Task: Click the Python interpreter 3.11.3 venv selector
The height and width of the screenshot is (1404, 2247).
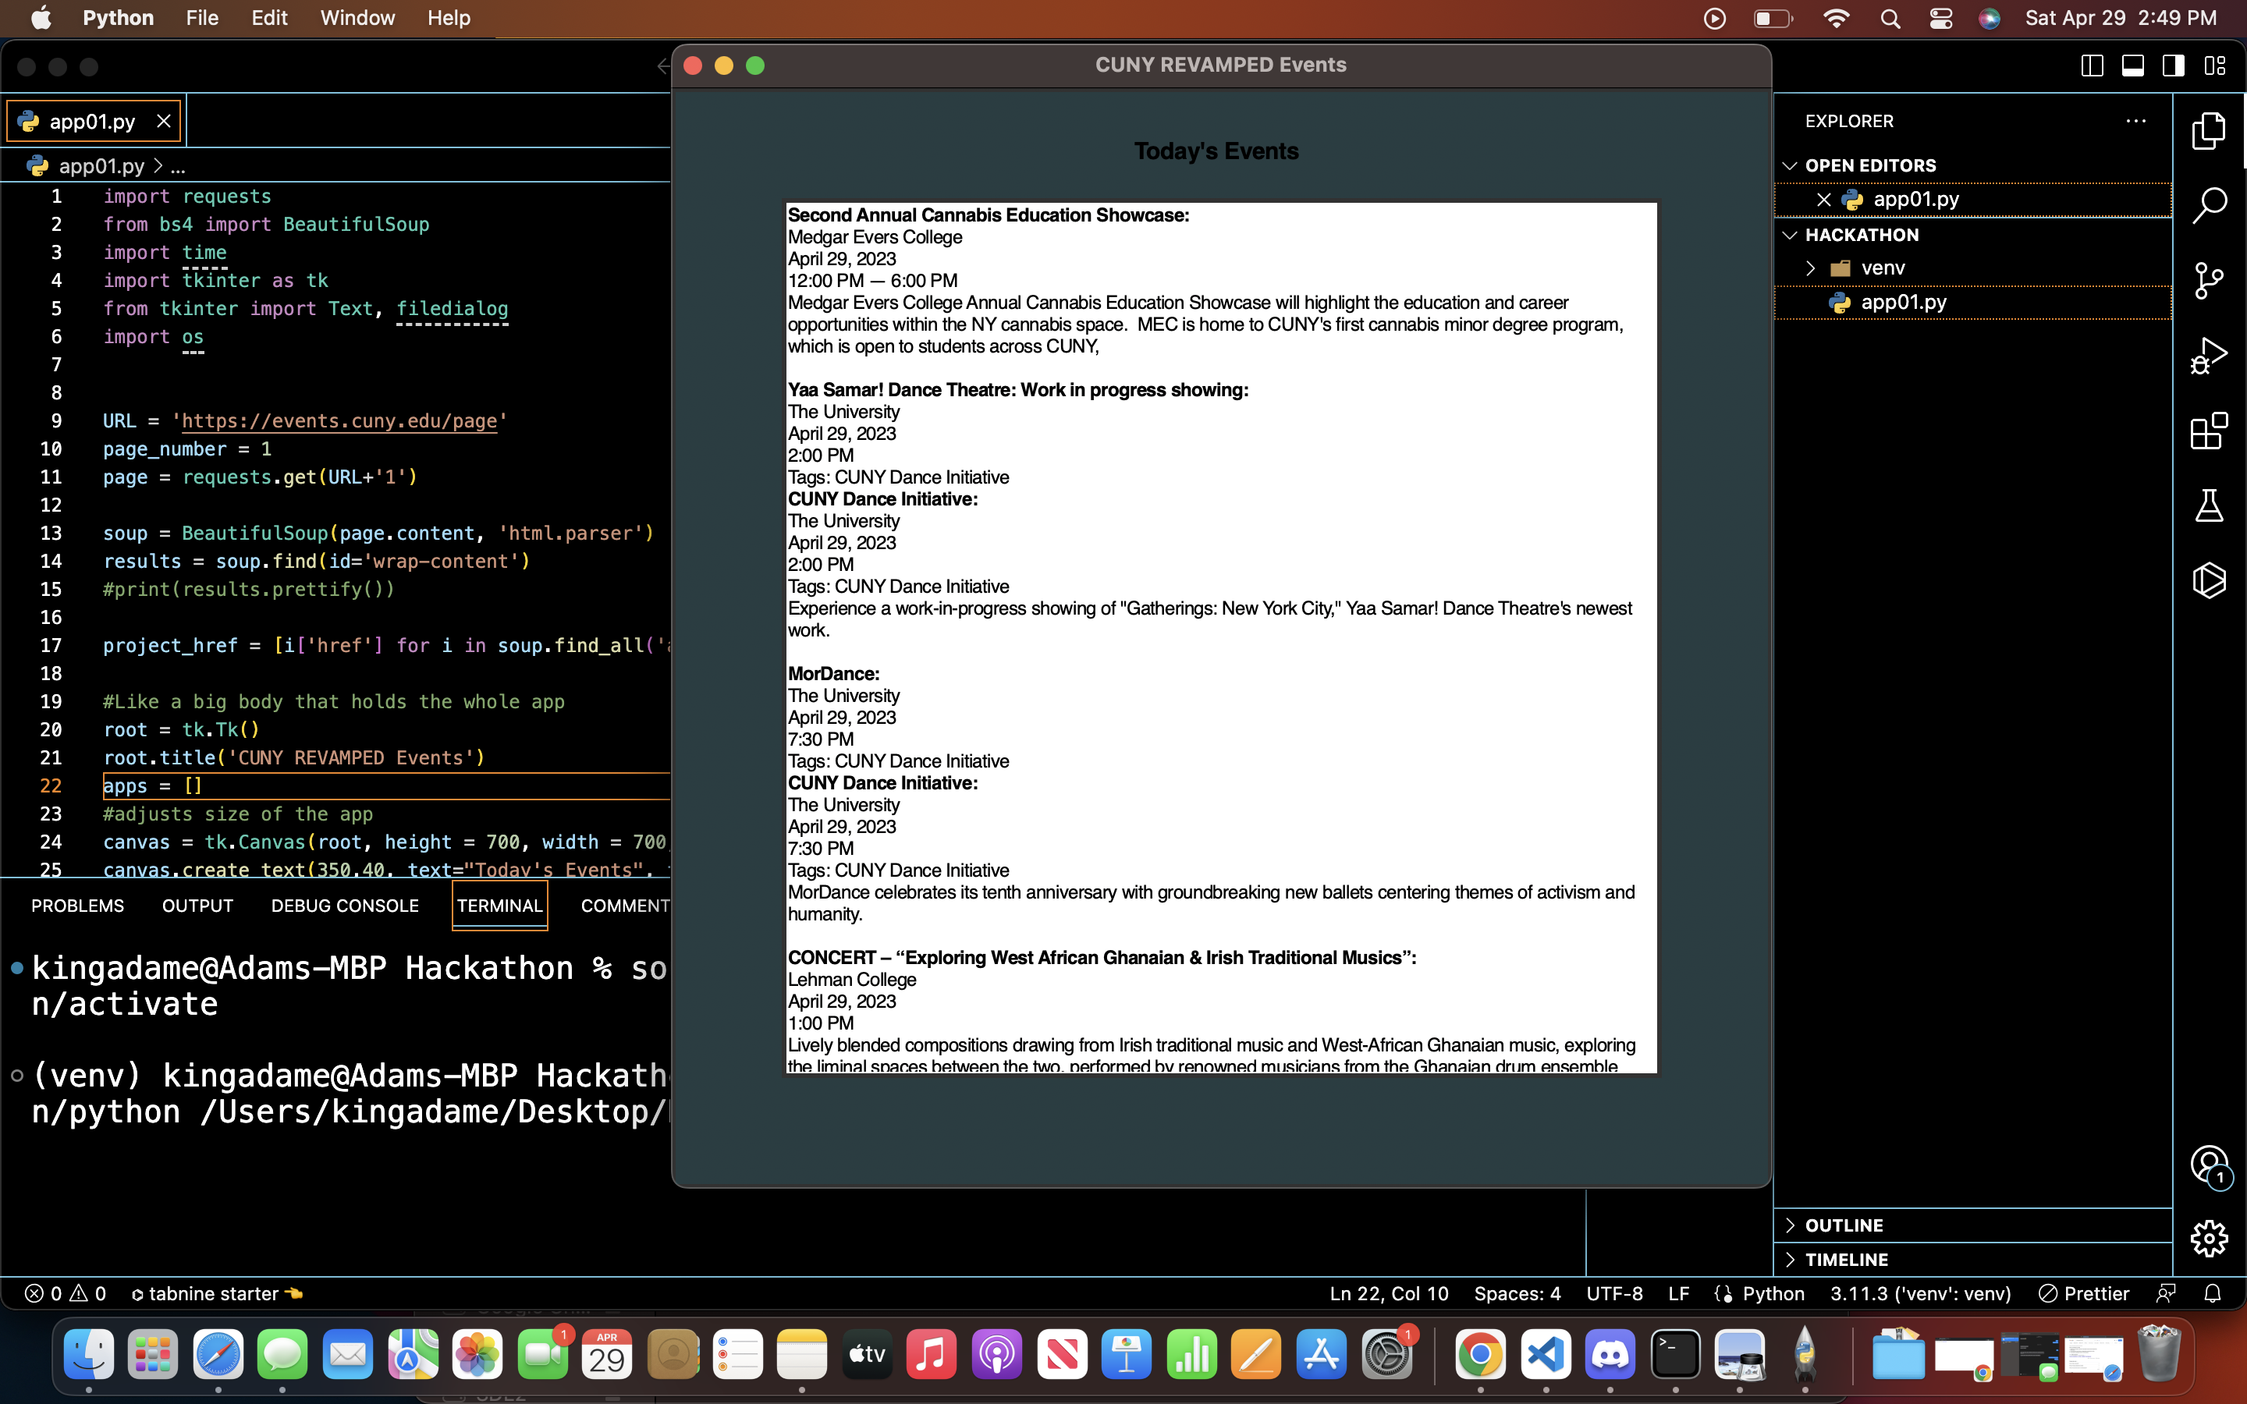Action: click(1920, 1293)
